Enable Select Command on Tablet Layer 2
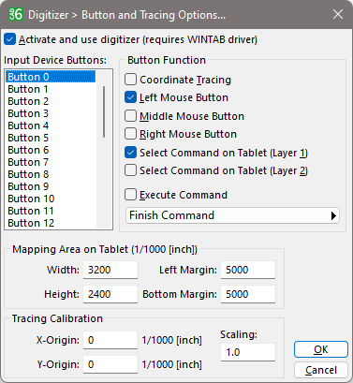Image resolution: width=353 pixels, height=383 pixels. 130,170
